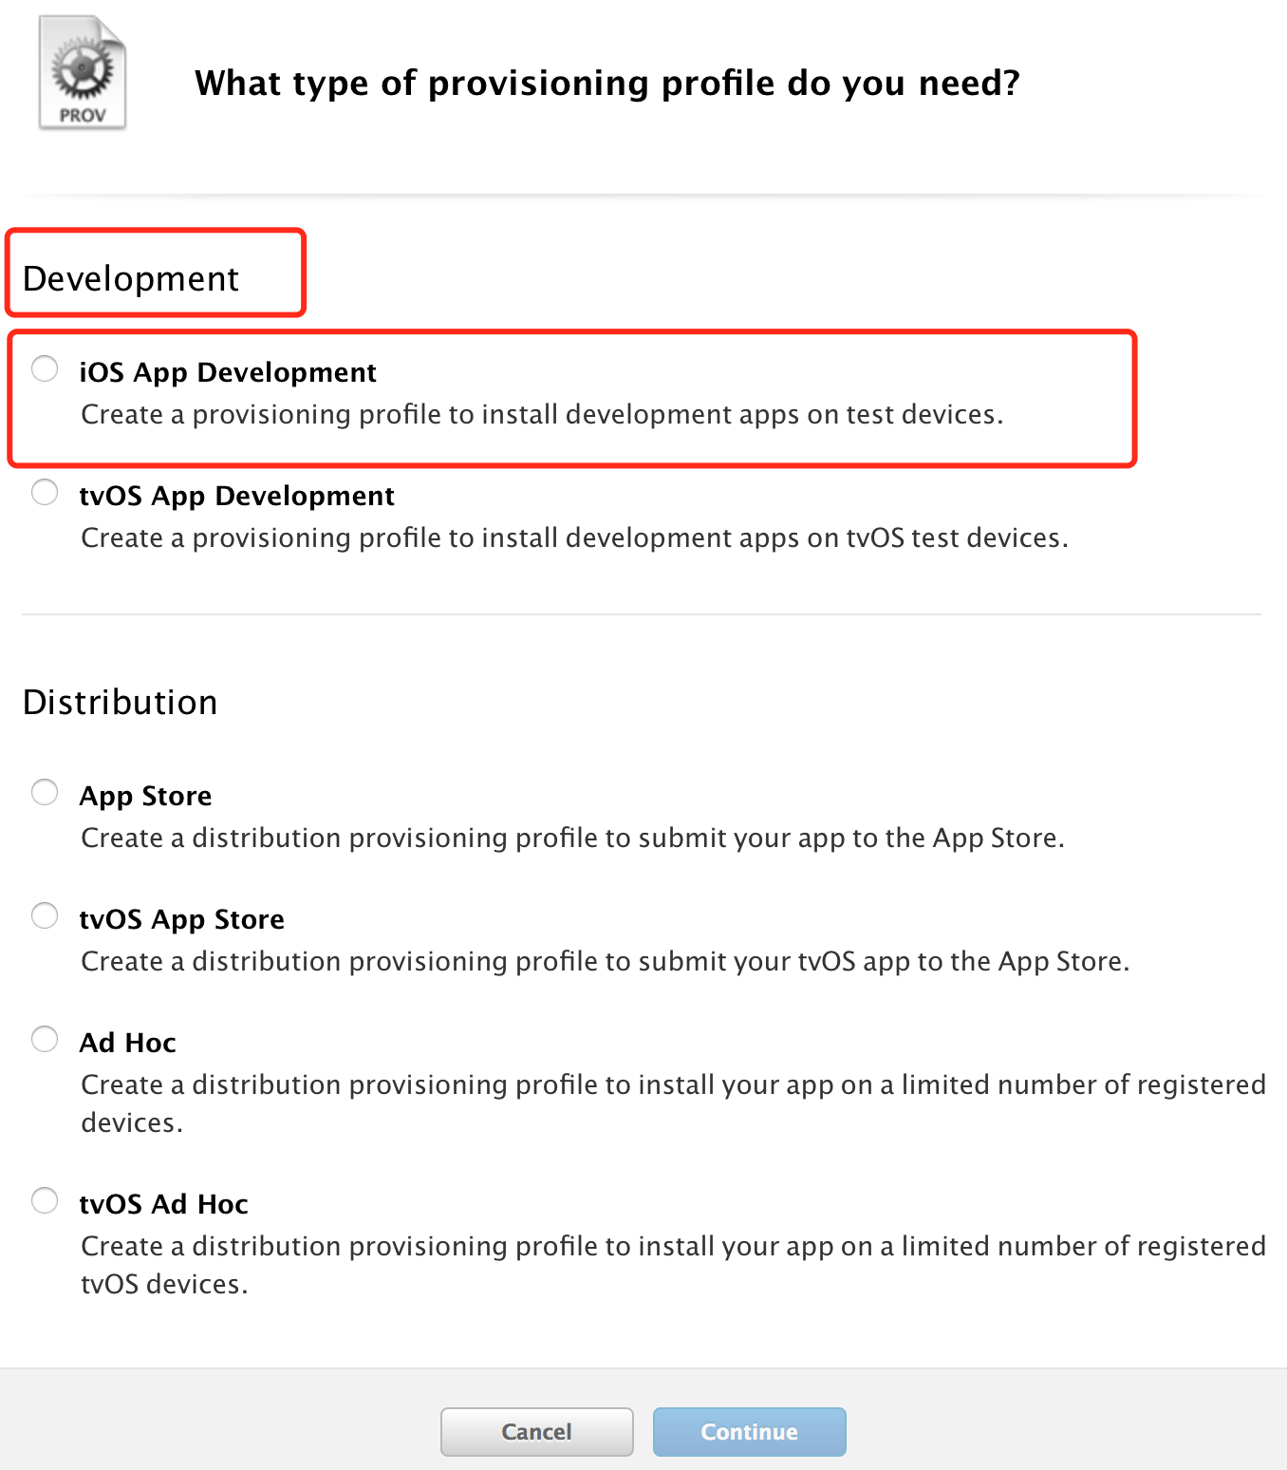Click the tvOS App Store label
The width and height of the screenshot is (1287, 1470).
click(x=182, y=919)
